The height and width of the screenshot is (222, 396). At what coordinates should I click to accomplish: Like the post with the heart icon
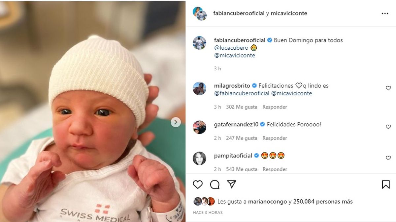point(198,185)
